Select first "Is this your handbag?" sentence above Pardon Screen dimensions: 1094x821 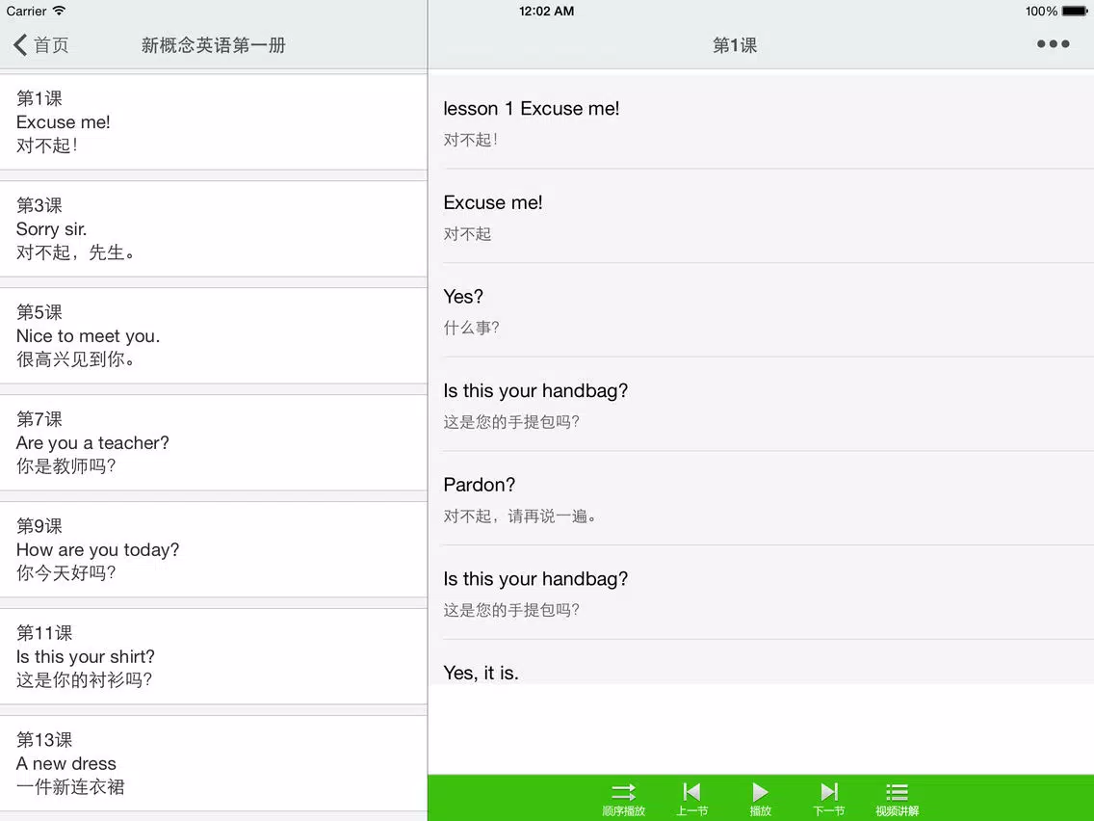(761, 404)
